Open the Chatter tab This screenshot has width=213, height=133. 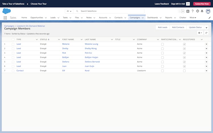183,18
